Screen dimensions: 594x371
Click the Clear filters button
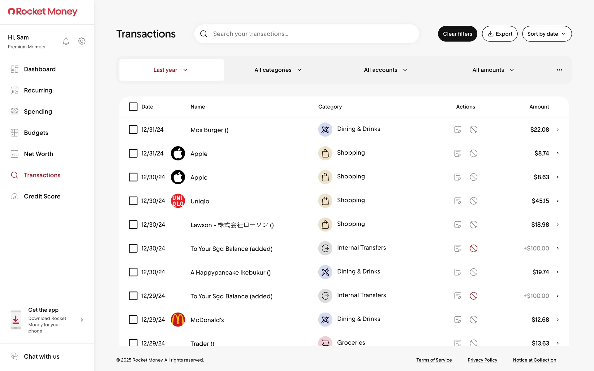(x=457, y=34)
